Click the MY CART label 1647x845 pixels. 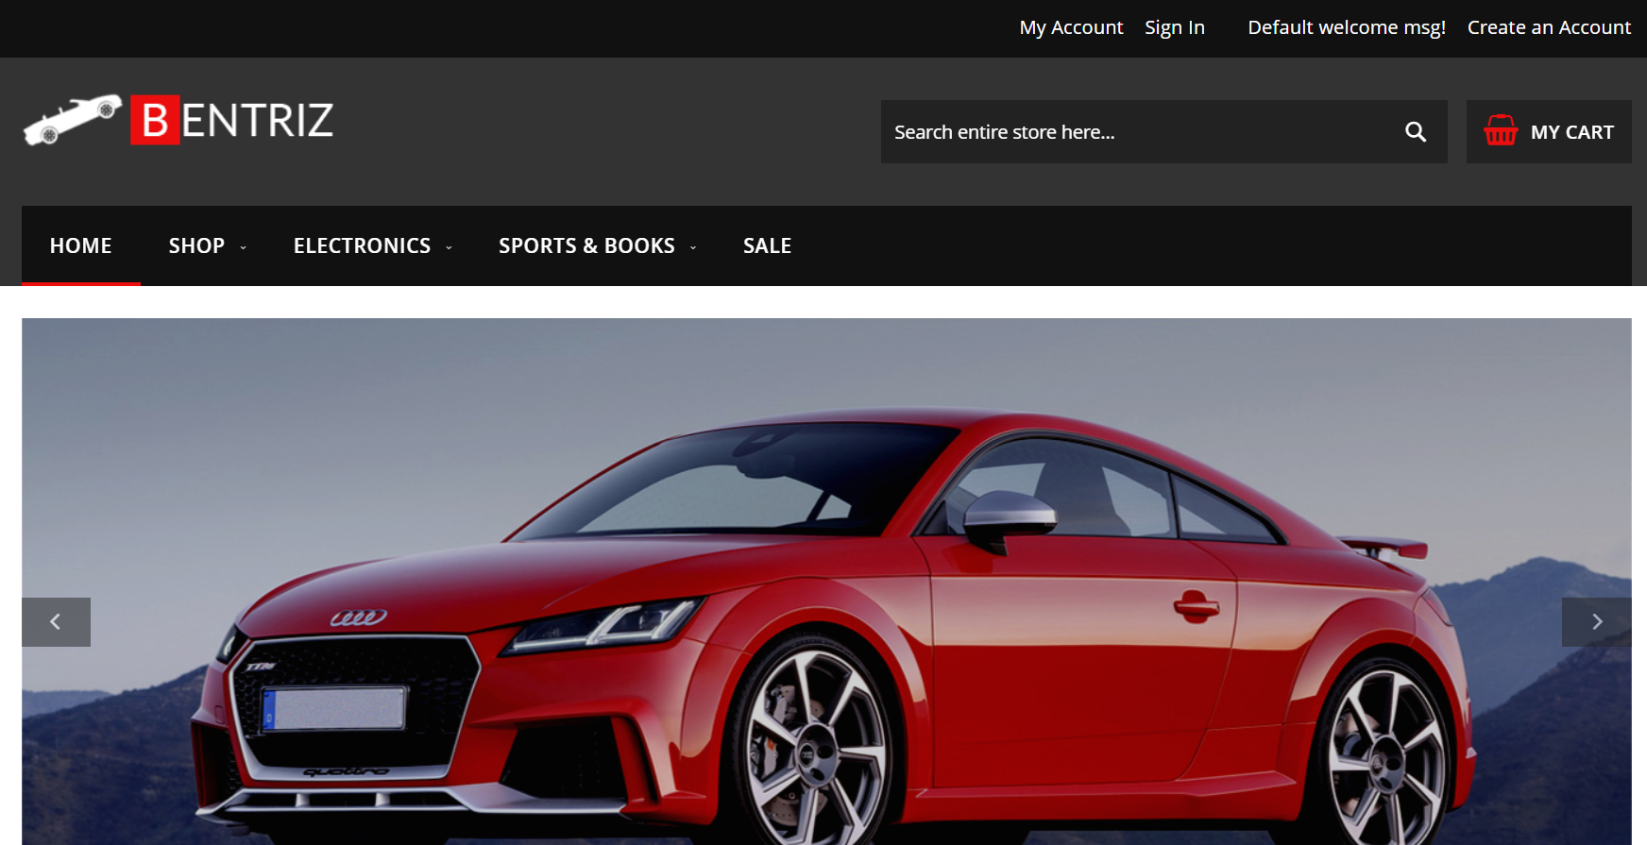pyautogui.click(x=1571, y=132)
